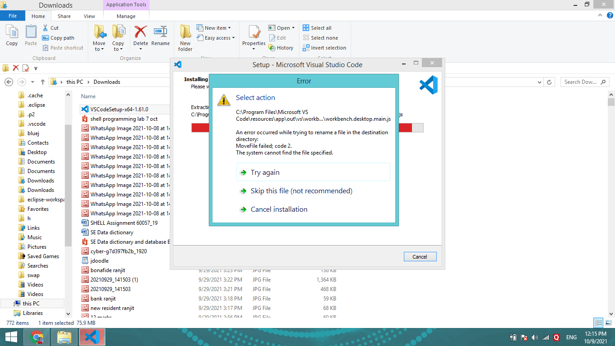Collapse the ribbon with chevron arrow
This screenshot has width=615, height=346.
click(x=601, y=15)
